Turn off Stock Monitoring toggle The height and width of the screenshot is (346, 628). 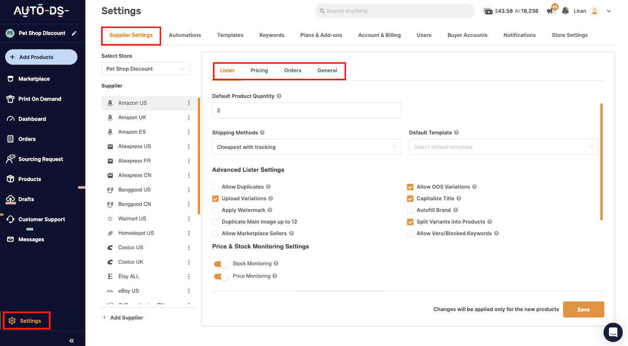(x=220, y=263)
